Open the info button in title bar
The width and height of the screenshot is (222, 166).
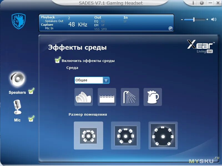point(193,3)
